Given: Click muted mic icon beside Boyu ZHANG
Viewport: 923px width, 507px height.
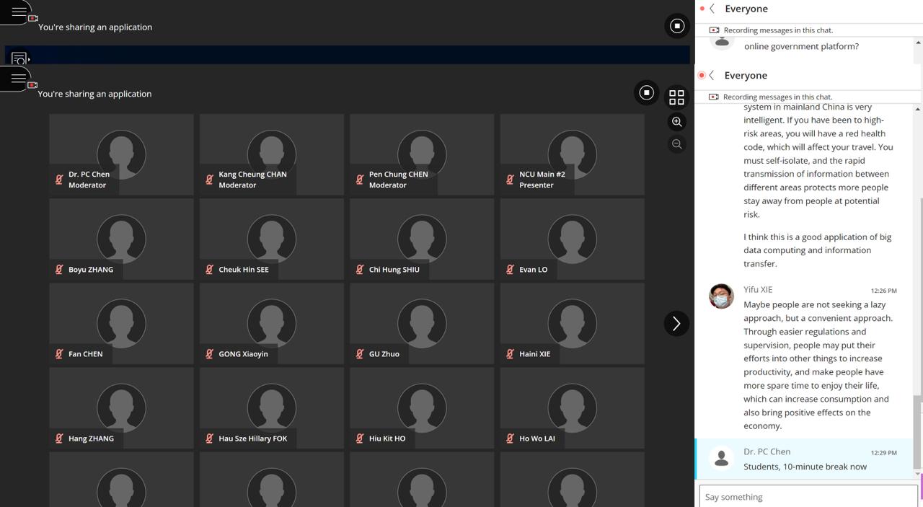Looking at the screenshot, I should point(59,270).
